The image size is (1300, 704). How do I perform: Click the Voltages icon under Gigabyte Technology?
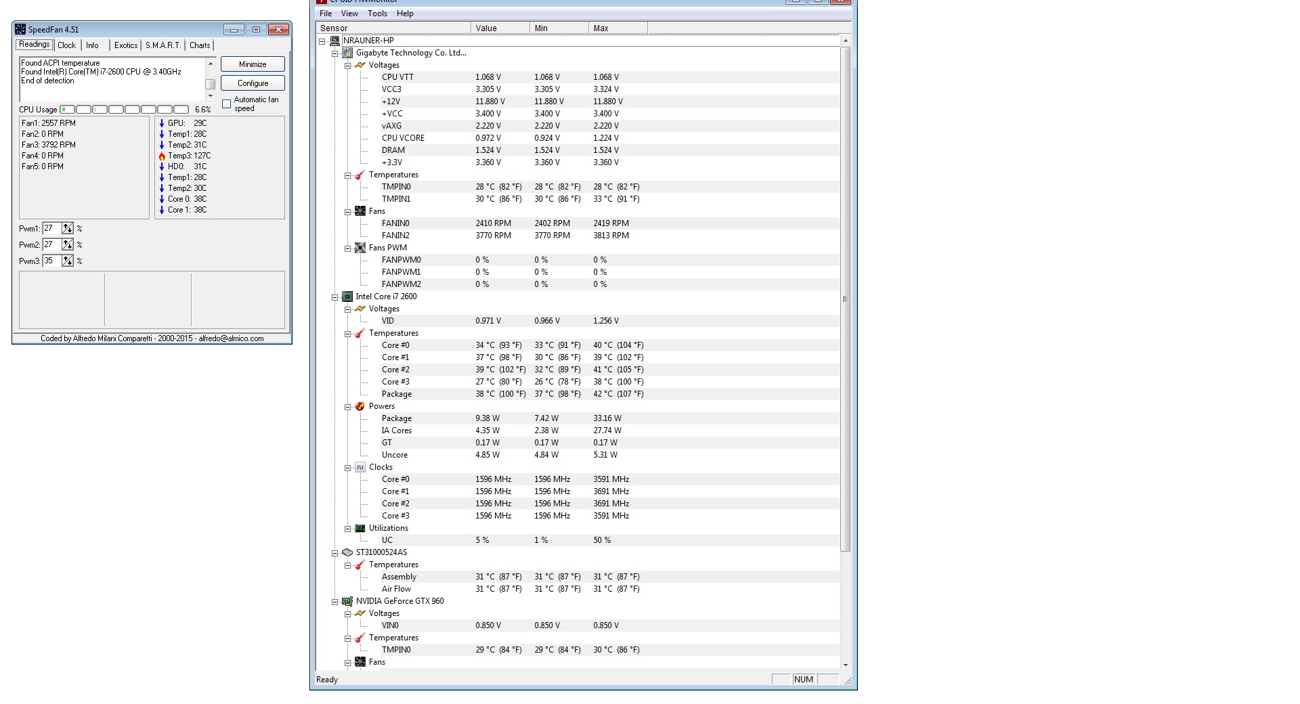click(x=360, y=65)
